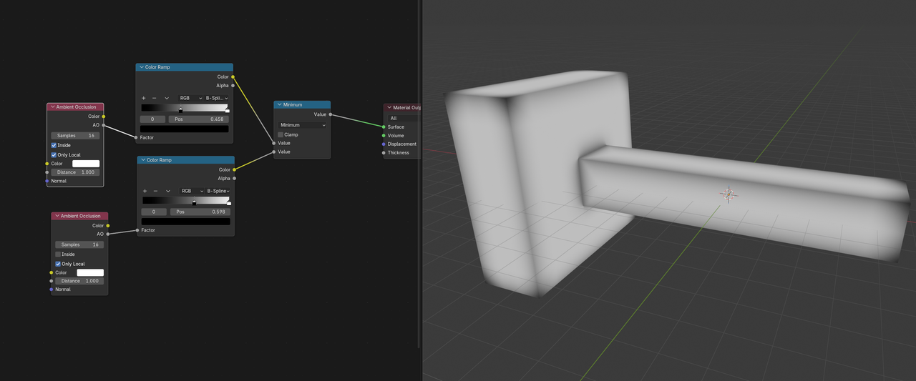Click the Displacement socket on Material Output
This screenshot has width=916, height=381.
click(384, 144)
